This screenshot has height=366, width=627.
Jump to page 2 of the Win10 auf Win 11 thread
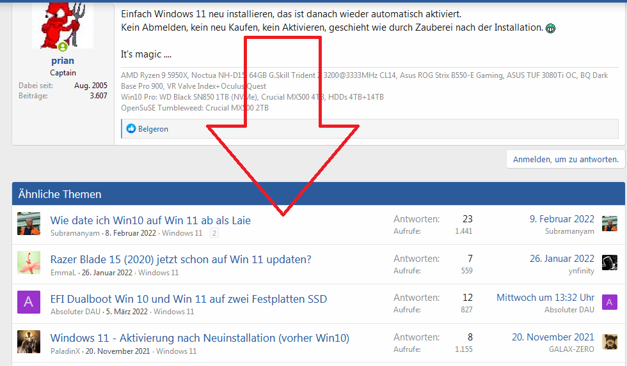pyautogui.click(x=214, y=233)
